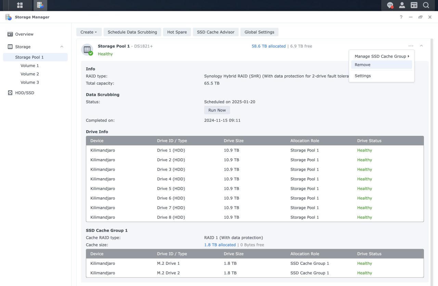
Task: Click the 6.9 TB free text
Action: click(301, 46)
